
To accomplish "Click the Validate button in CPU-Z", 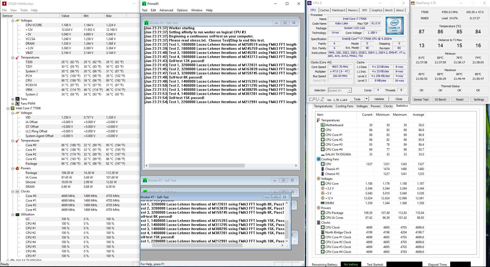I will 379,99.
